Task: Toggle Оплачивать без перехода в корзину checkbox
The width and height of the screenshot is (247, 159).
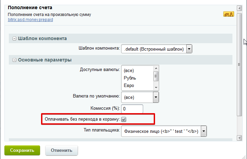Action: click(x=123, y=119)
